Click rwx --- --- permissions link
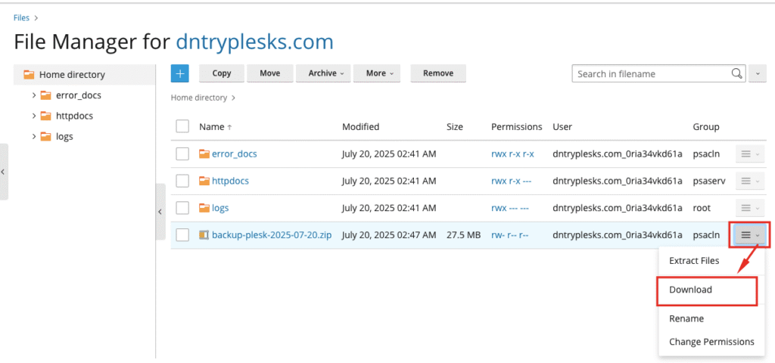 510,208
